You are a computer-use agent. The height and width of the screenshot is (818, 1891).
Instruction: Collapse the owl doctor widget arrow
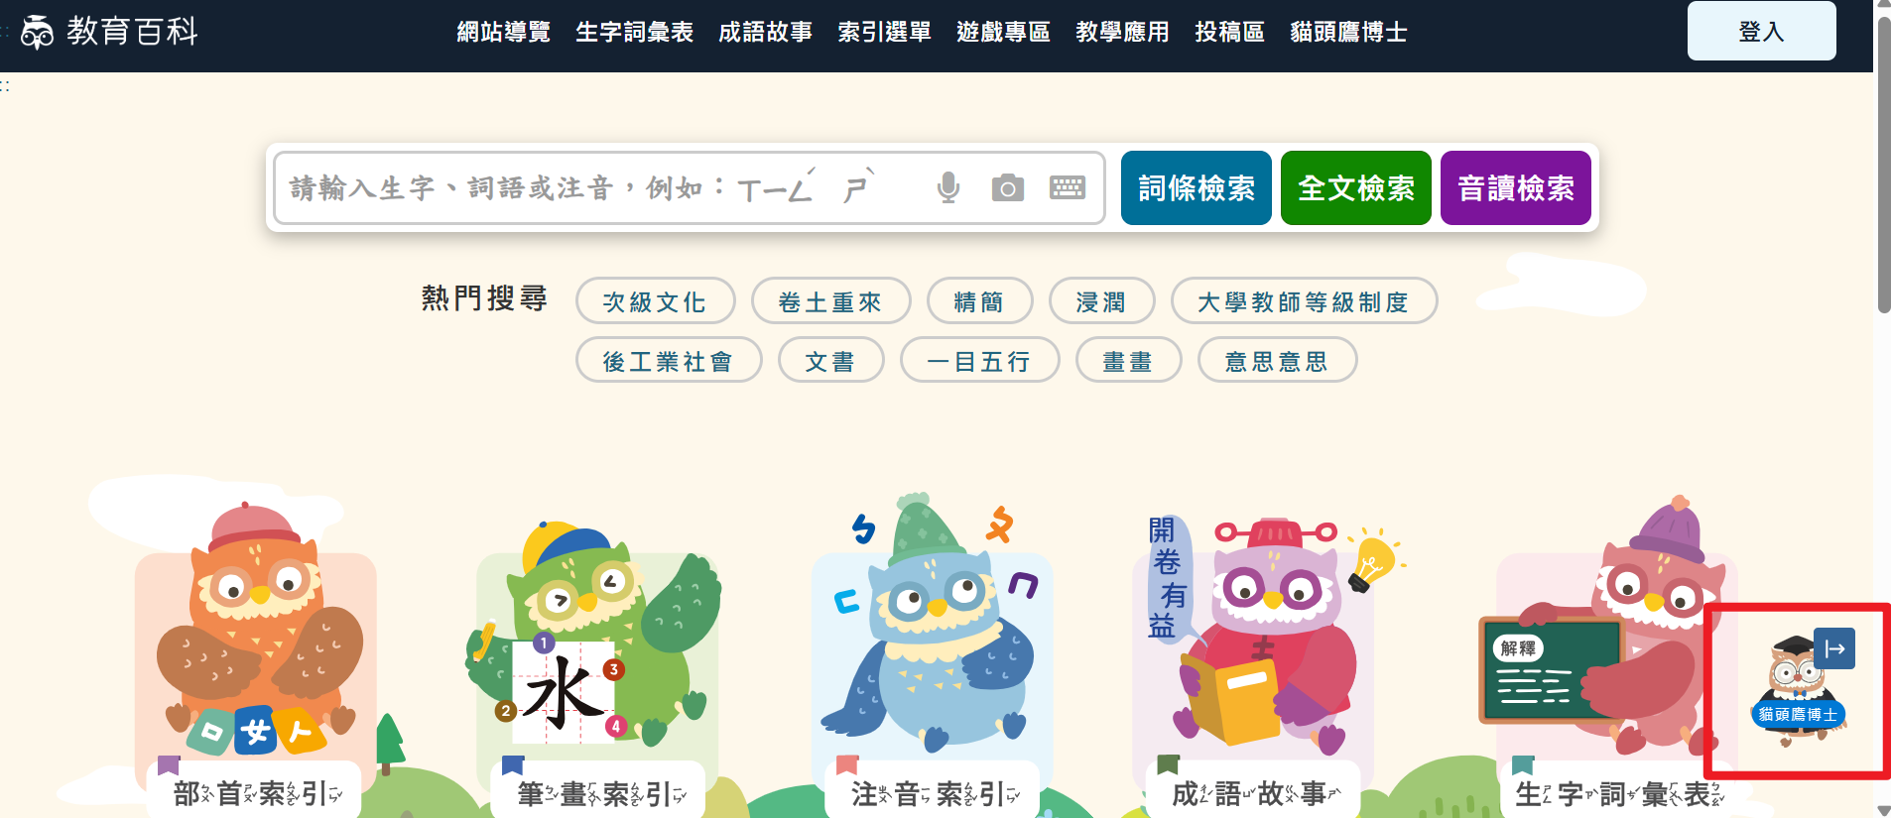(x=1834, y=648)
